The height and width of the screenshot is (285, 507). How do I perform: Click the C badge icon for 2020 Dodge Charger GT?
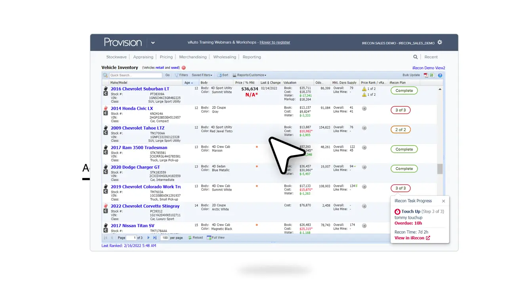[x=105, y=172]
